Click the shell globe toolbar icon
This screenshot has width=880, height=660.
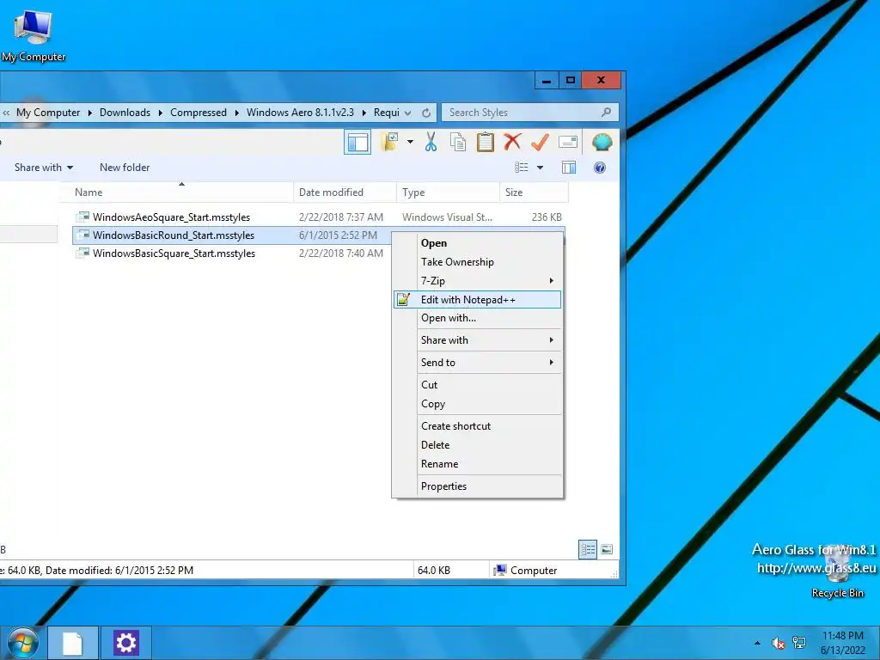(602, 142)
